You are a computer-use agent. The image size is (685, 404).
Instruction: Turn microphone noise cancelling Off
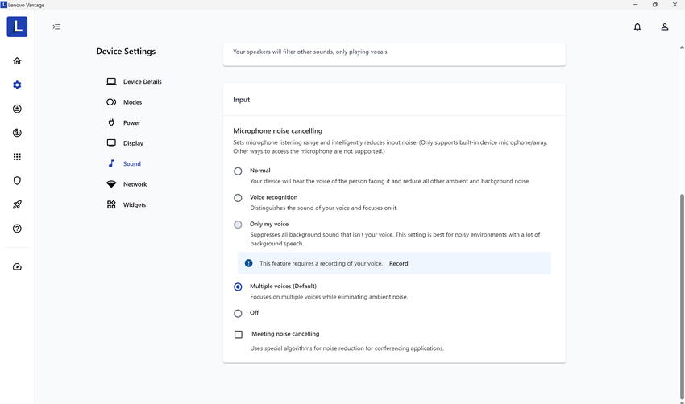click(238, 314)
